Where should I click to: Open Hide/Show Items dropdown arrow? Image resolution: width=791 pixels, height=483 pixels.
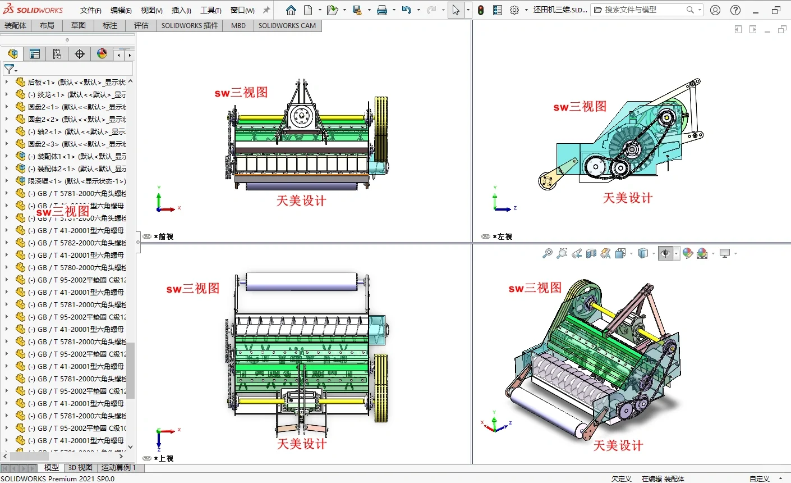tap(676, 254)
